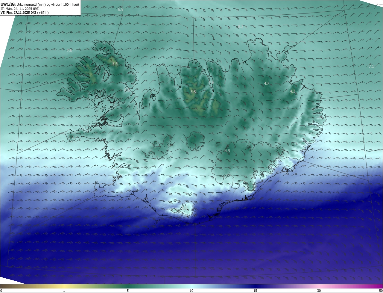383x293 pixels.
Task: Click the legend scale label 0
Action: pos(1,291)
